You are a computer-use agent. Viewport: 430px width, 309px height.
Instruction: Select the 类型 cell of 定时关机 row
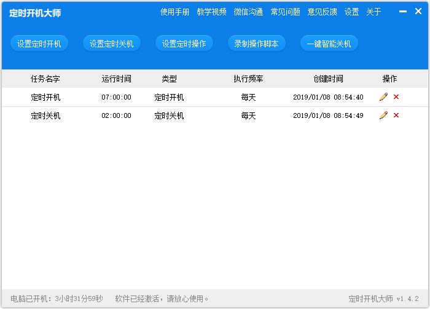pyautogui.click(x=169, y=115)
